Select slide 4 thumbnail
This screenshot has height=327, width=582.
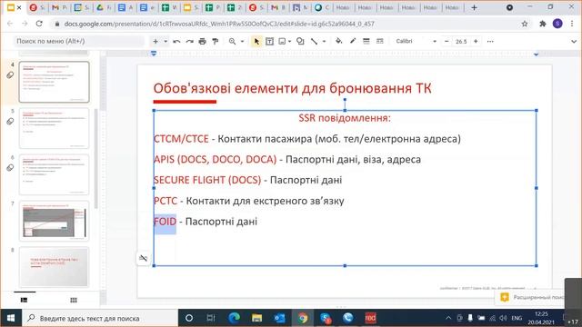(x=55, y=82)
